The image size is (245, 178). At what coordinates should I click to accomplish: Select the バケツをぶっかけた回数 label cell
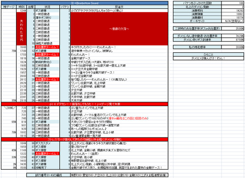tap(197, 3)
